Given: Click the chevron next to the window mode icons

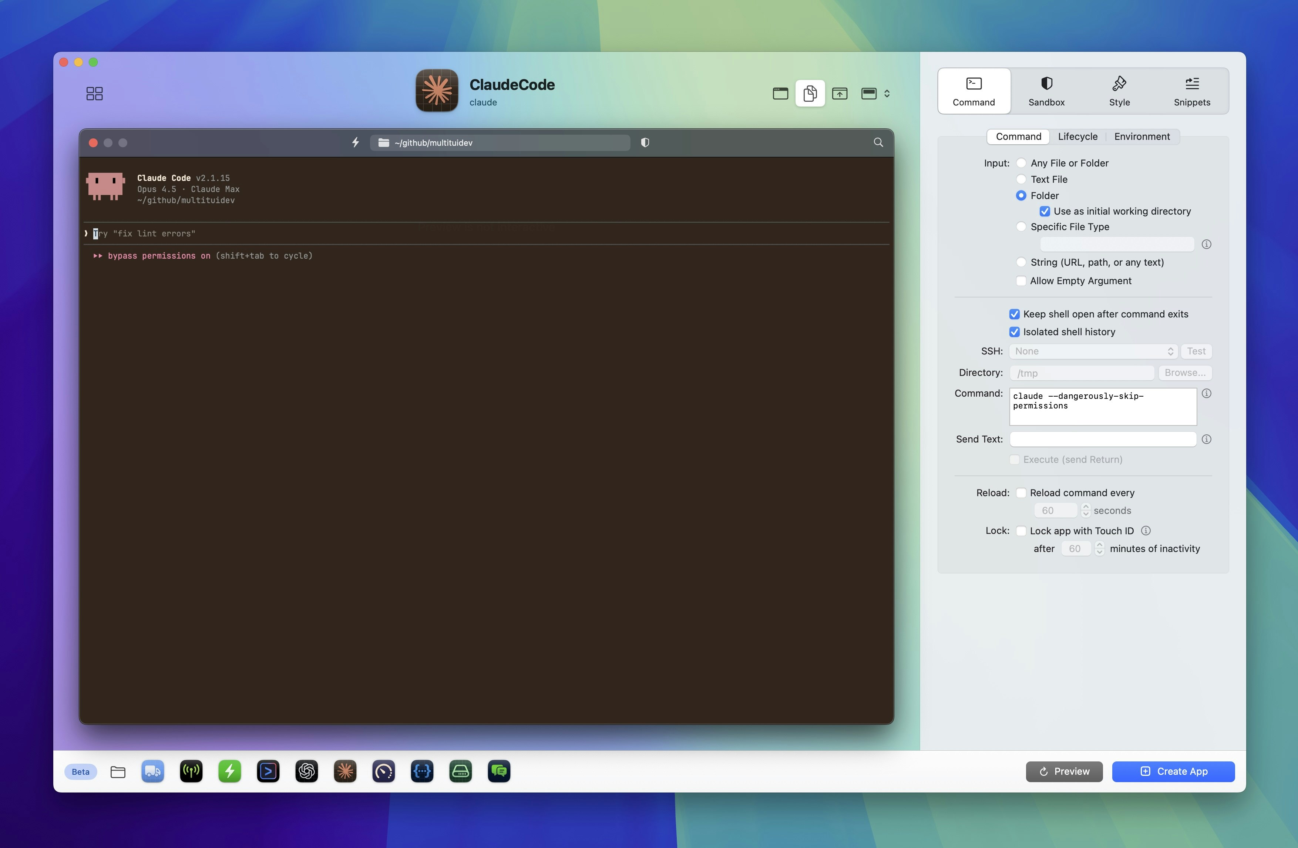Looking at the screenshot, I should pos(887,93).
